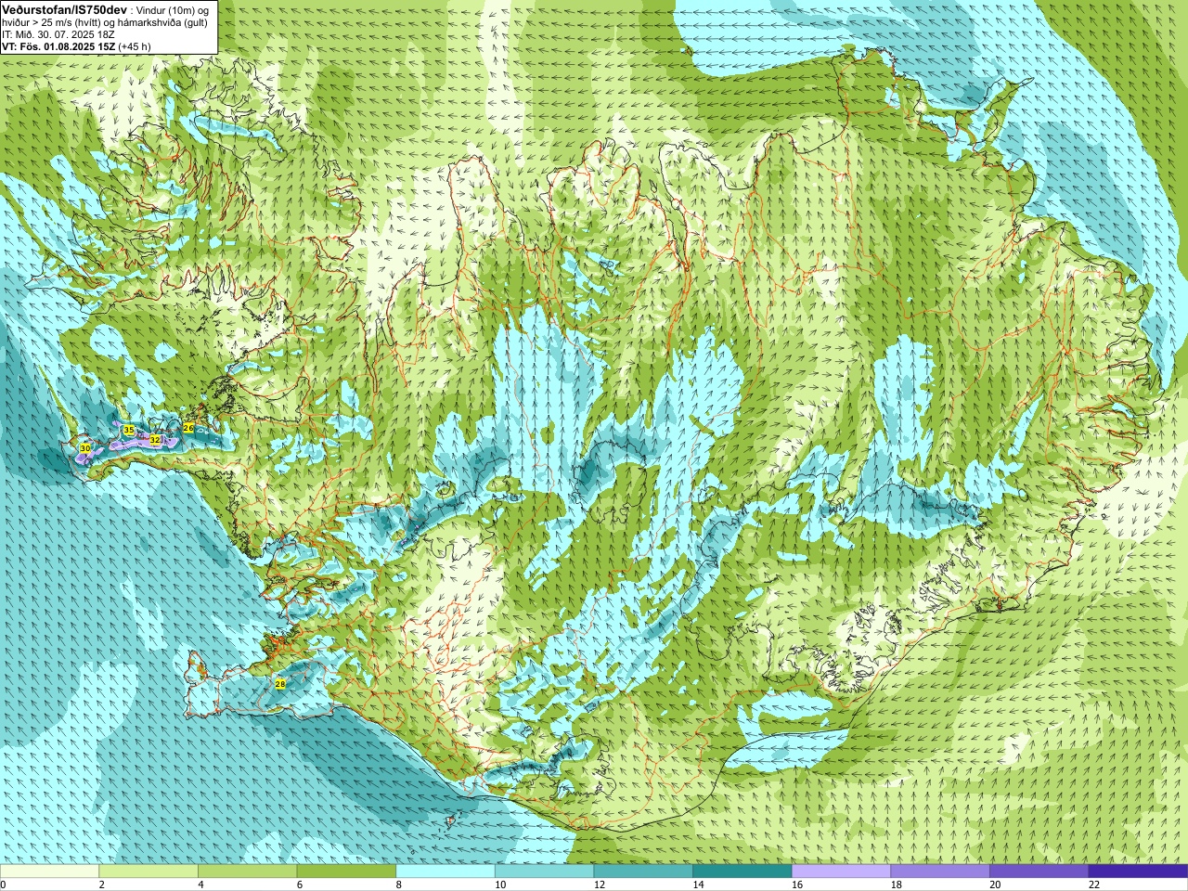Image resolution: width=1188 pixels, height=891 pixels.
Task: Select the 12–14 m/s teal legend swatch
Action: [x=643, y=872]
